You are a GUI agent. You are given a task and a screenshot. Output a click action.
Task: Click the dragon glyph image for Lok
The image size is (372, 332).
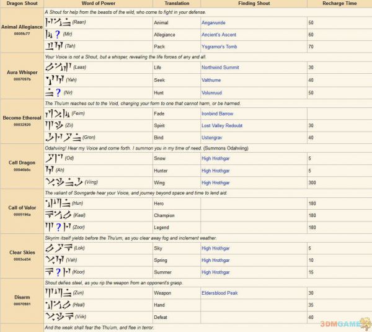point(59,248)
